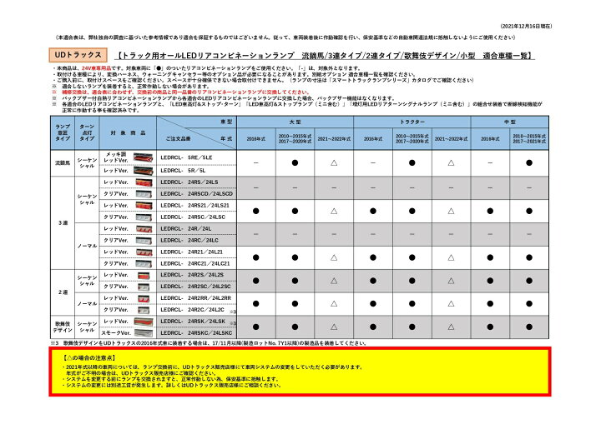601x424 pixels.
Task: Select the part number LEDRCL- 24R2SC/24L2SC
Action: tap(195, 287)
